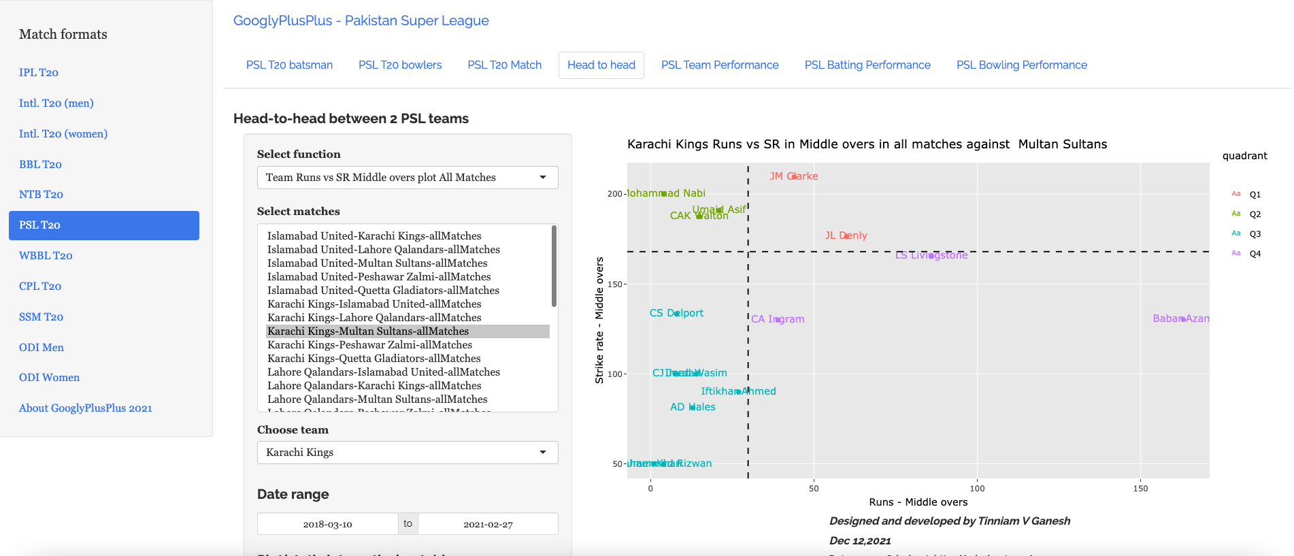
Task: Select Islamabad United-Multan Sultans-allMatches option
Action: coord(377,263)
